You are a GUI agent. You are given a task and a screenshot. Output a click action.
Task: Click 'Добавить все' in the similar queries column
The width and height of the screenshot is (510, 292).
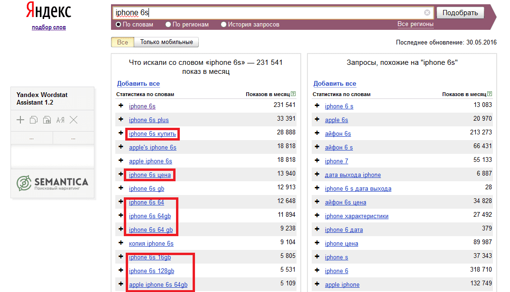tap(334, 83)
